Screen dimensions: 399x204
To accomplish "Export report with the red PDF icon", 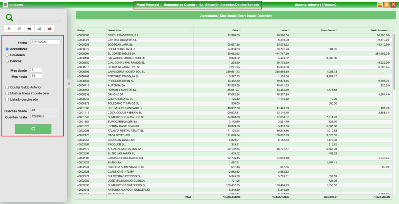I will tap(49, 28).
